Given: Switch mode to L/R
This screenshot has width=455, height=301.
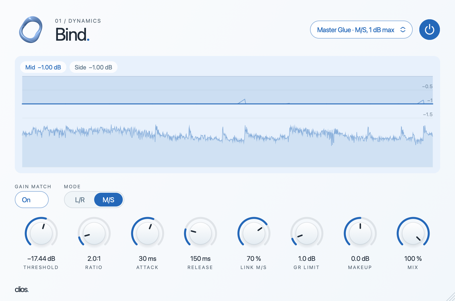Looking at the screenshot, I should click(x=80, y=200).
